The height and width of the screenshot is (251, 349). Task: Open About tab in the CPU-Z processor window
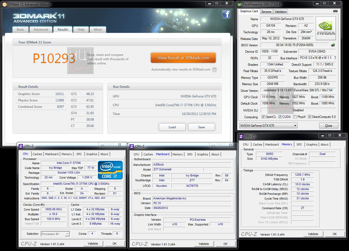(x=104, y=154)
